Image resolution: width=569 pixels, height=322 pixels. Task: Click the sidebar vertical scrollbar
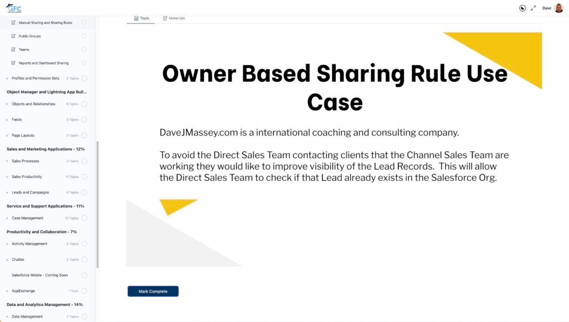pos(97,205)
